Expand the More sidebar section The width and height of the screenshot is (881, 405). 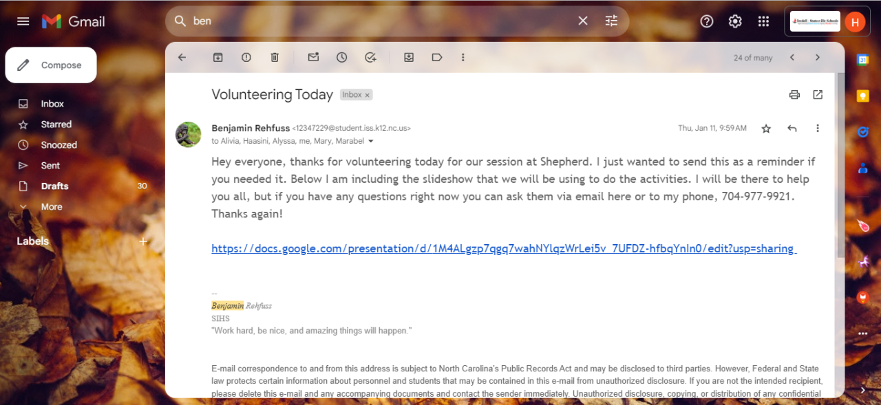[51, 207]
